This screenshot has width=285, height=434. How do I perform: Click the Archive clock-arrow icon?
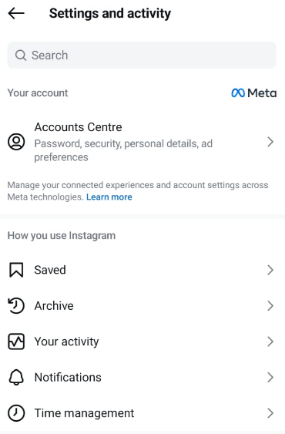(16, 305)
